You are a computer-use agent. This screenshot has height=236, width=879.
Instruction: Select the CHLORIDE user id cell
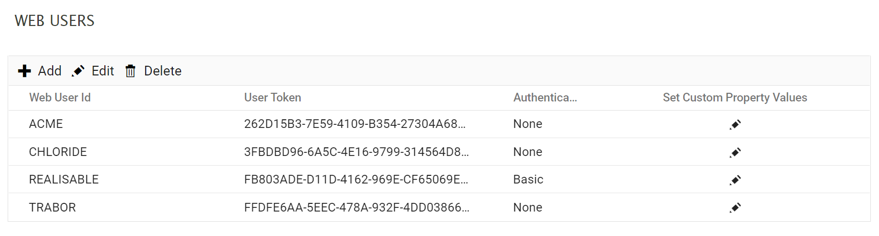tap(58, 152)
